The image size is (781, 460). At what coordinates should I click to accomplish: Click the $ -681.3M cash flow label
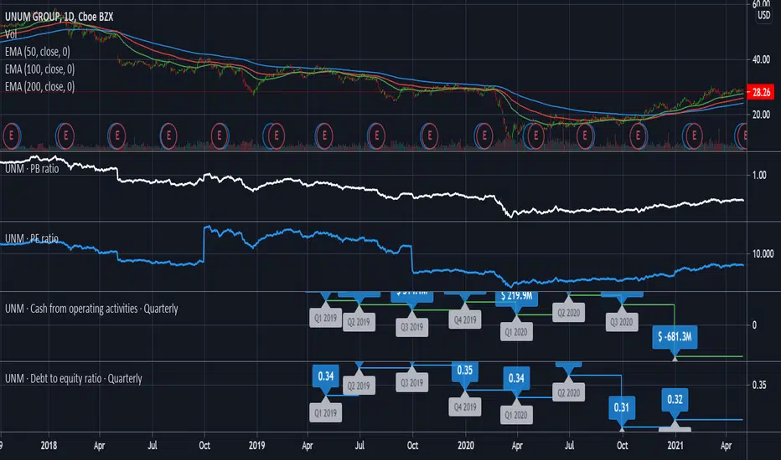click(675, 337)
